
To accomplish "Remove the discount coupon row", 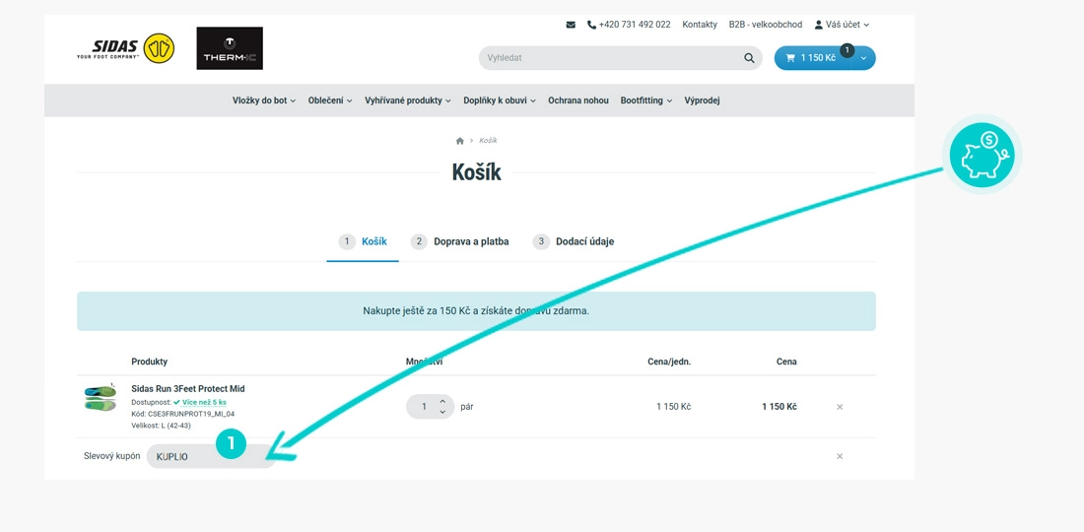I will (840, 456).
